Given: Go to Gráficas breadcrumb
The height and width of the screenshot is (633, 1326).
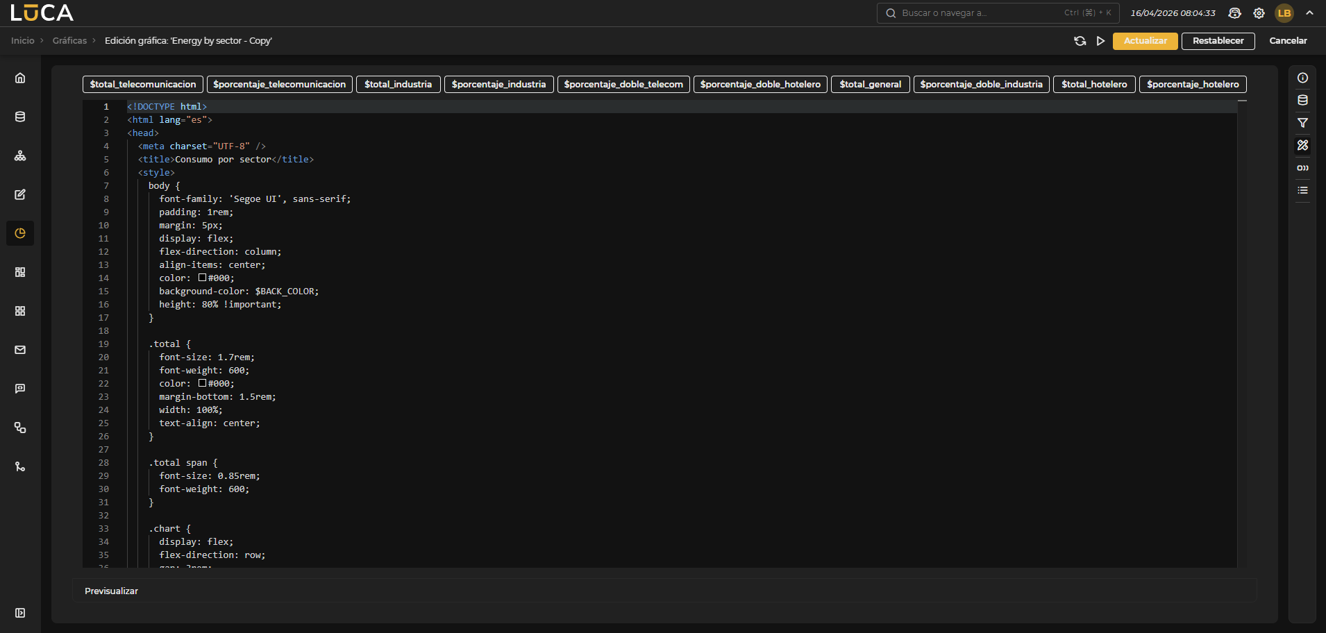Looking at the screenshot, I should 69,41.
